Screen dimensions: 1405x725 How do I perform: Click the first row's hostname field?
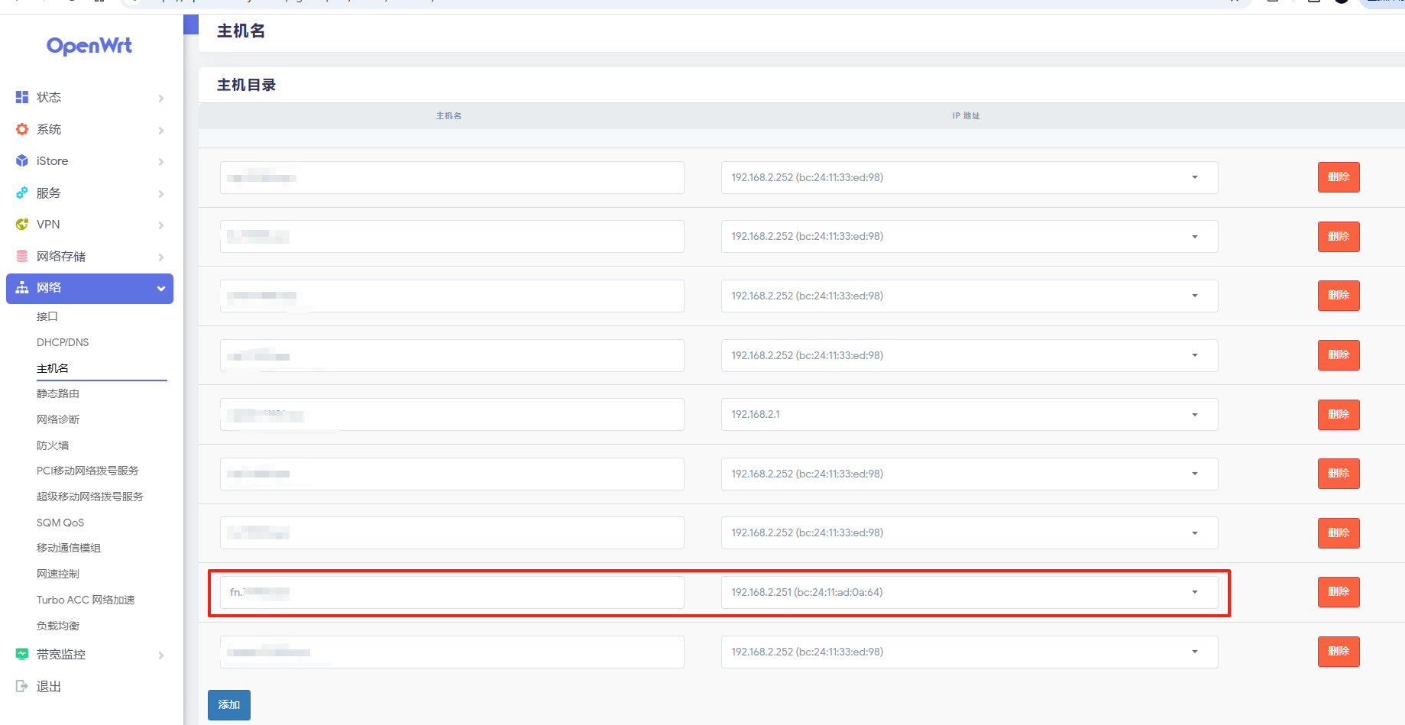tap(452, 177)
